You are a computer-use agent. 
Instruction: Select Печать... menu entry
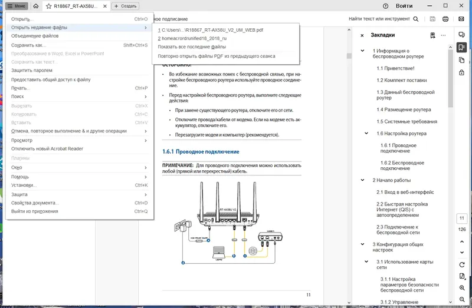pos(79,88)
